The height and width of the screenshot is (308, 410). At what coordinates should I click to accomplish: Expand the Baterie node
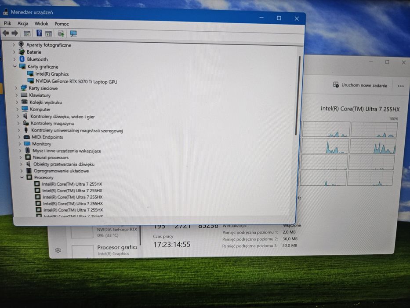click(x=14, y=52)
